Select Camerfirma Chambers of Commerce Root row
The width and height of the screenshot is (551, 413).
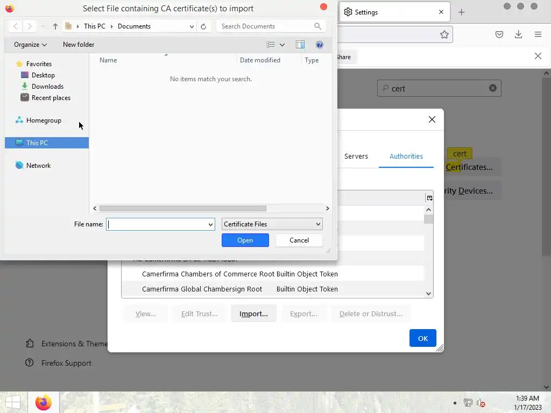click(x=273, y=274)
